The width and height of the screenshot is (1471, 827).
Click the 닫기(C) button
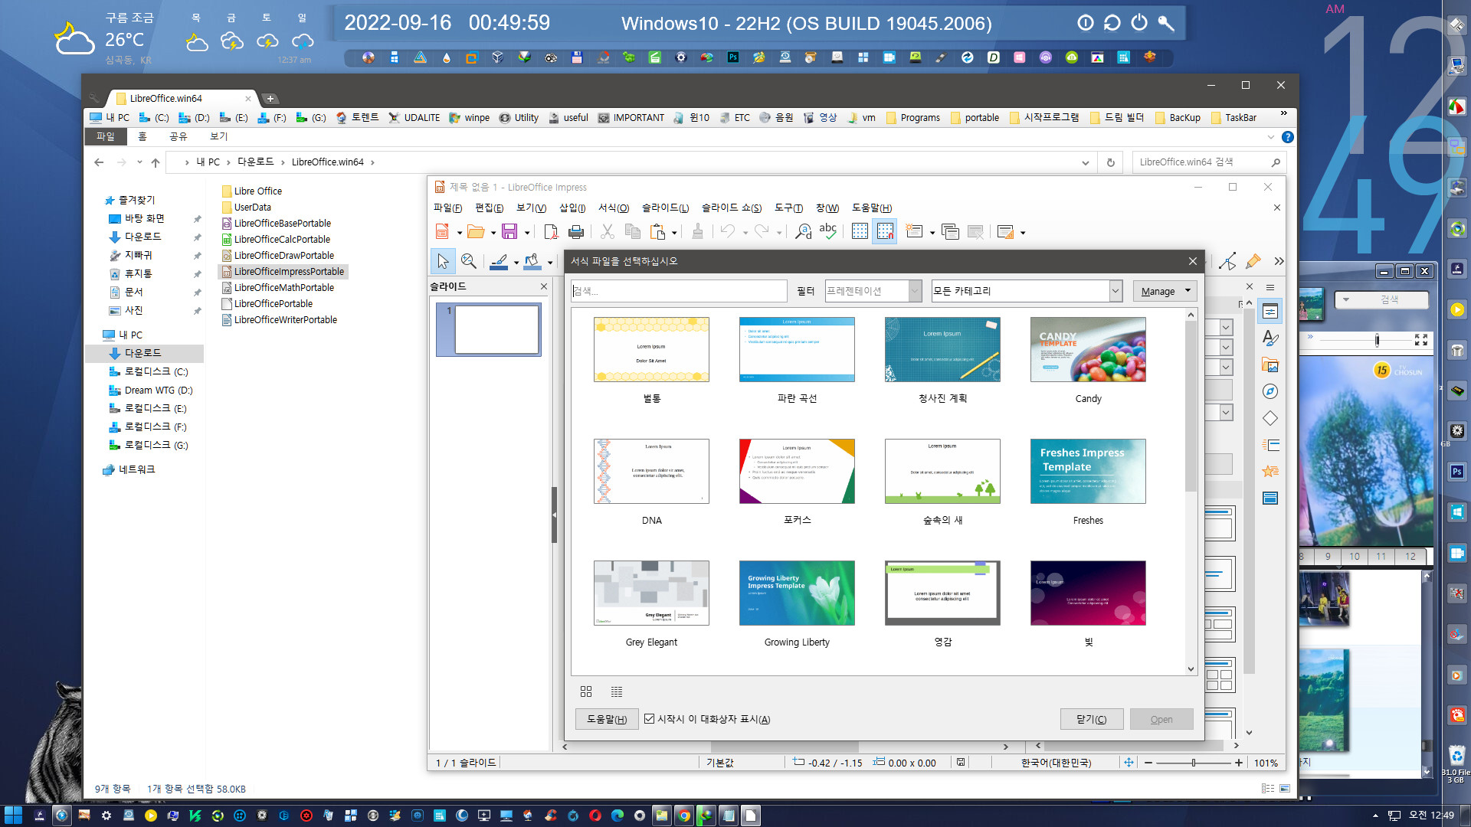(x=1092, y=719)
